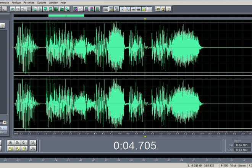Click the colorful level-bars toolbar icon
The image size is (252, 168).
click(x=144, y=9)
